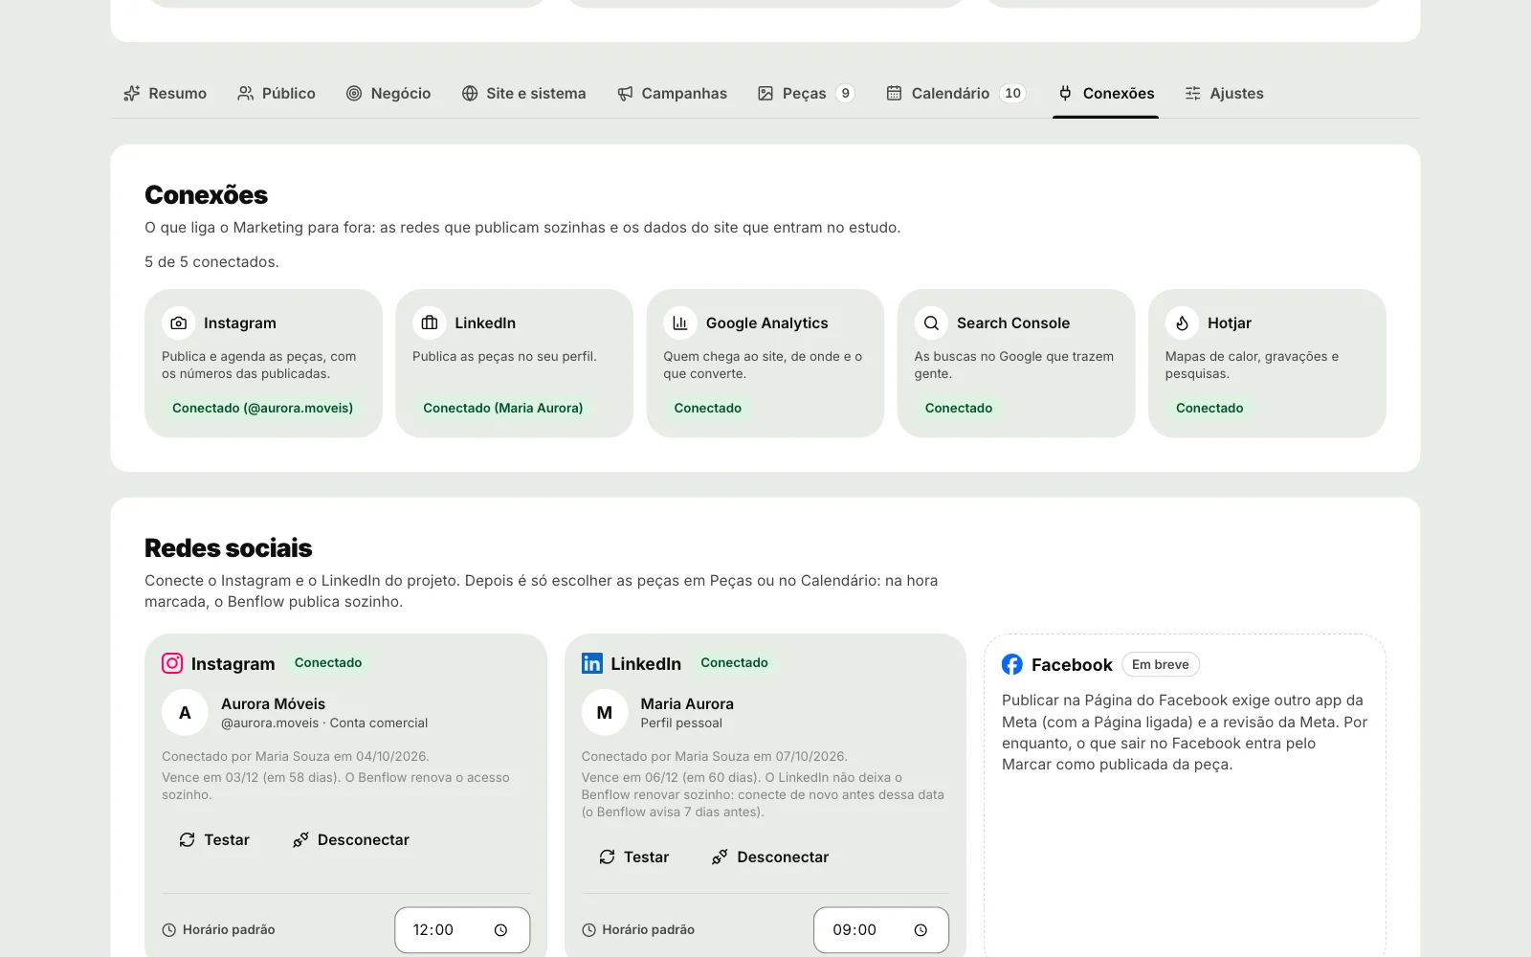Screen dimensions: 1531x957
Task: Switch to the Público tab
Action: pos(277,93)
